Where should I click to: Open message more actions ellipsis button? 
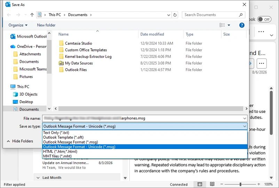[x=262, y=63]
